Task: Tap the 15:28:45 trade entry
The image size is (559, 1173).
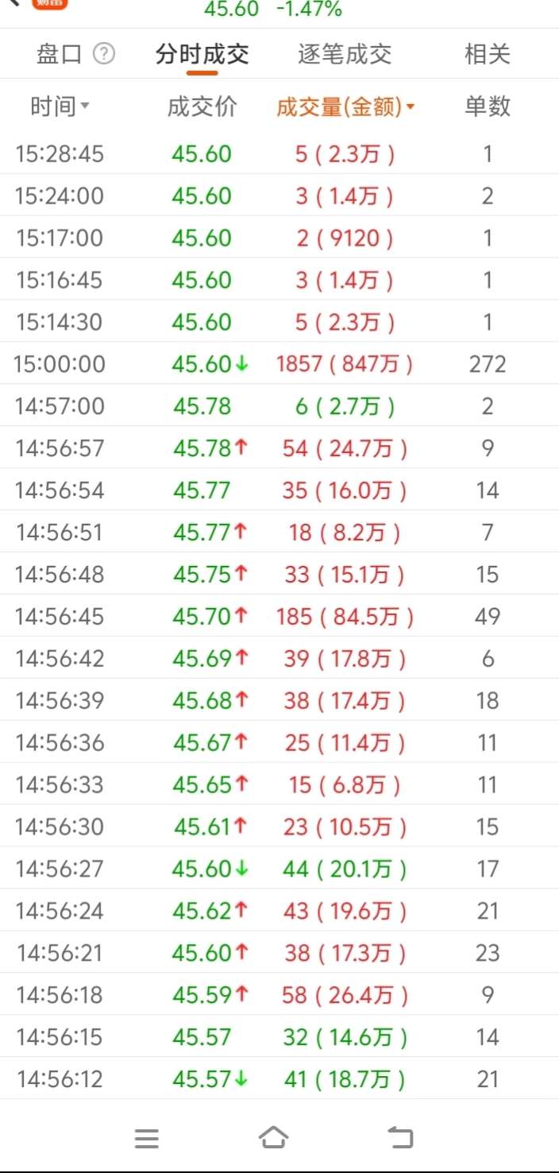Action: tap(279, 153)
